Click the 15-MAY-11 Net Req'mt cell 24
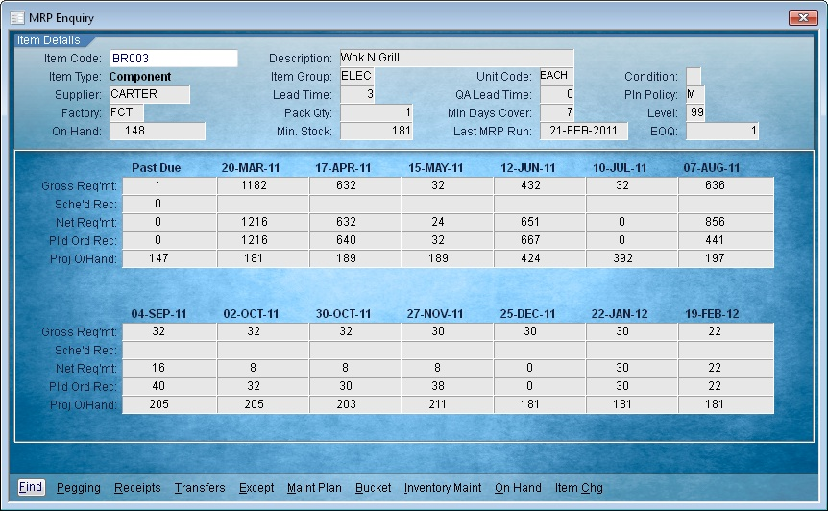 click(448, 222)
